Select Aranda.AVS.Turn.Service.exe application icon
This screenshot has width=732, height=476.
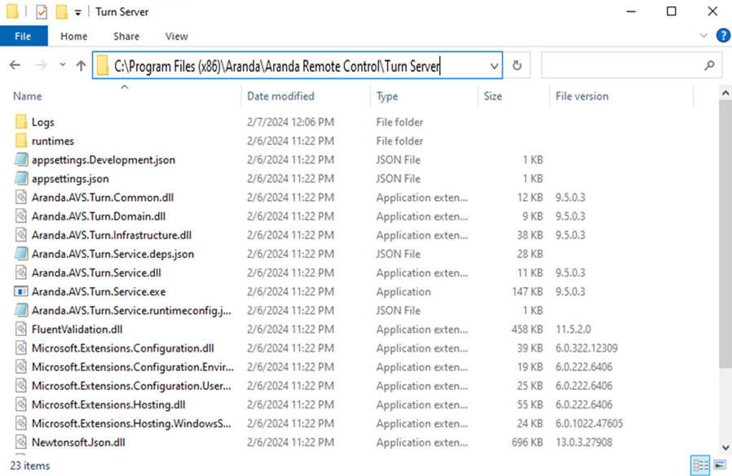[21, 292]
